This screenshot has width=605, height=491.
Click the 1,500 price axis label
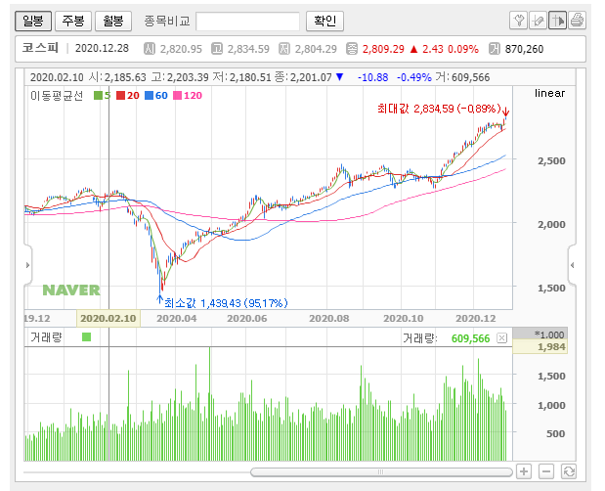point(551,288)
